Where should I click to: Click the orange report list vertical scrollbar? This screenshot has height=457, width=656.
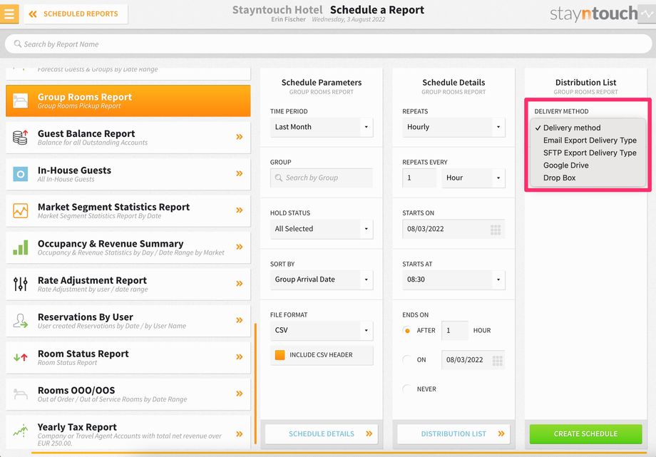point(255,384)
